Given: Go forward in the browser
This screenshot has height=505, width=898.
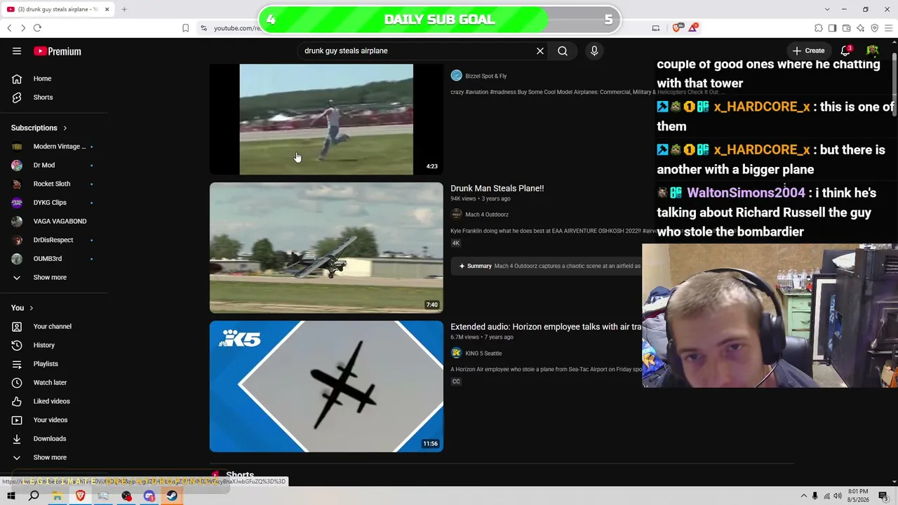Looking at the screenshot, I should click(x=23, y=28).
